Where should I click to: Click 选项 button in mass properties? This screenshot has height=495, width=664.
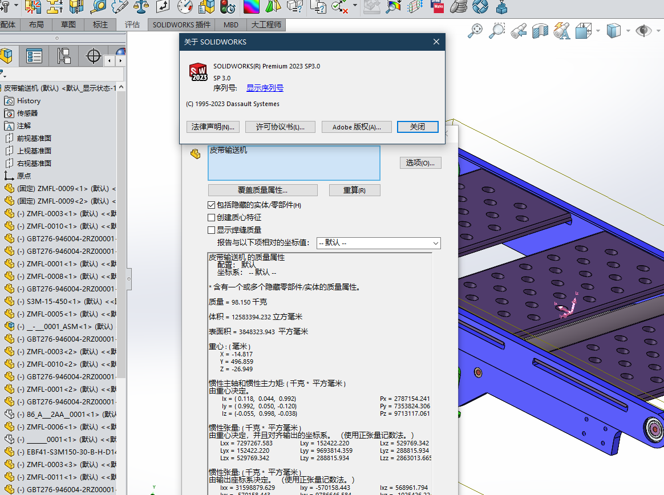tap(420, 163)
